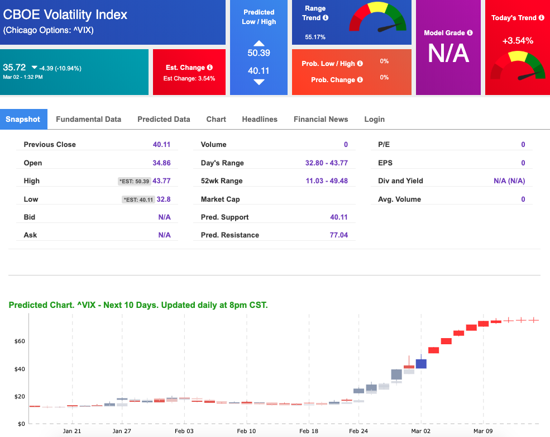This screenshot has height=437, width=550.
Task: Open the Fundamental Data tab
Action: point(88,120)
